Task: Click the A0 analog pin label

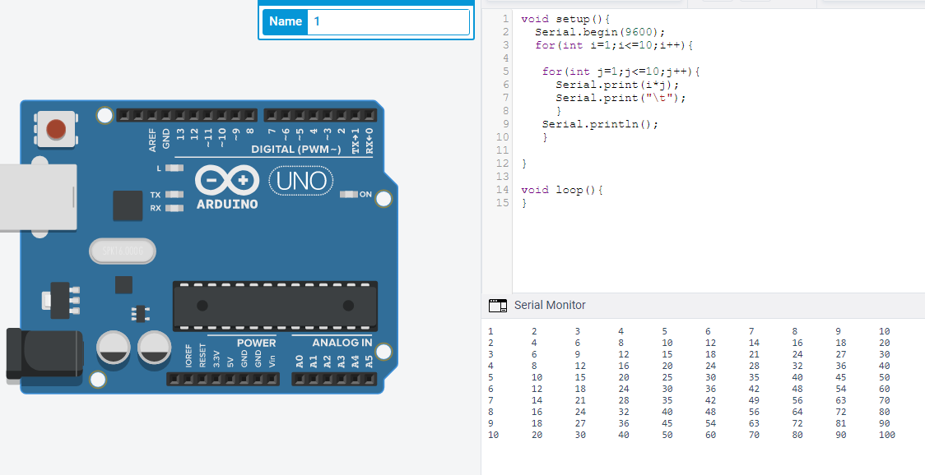Action: tap(299, 362)
